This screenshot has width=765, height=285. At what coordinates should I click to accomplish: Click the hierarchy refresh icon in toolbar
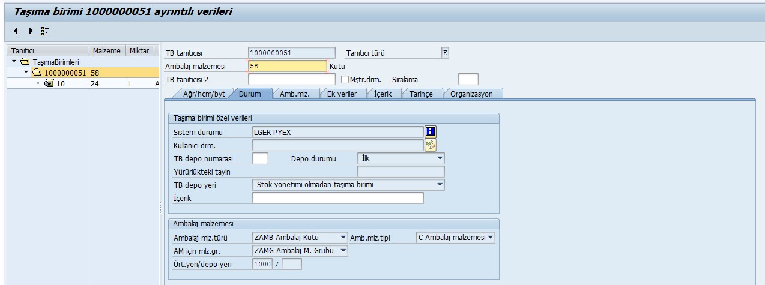[x=46, y=31]
